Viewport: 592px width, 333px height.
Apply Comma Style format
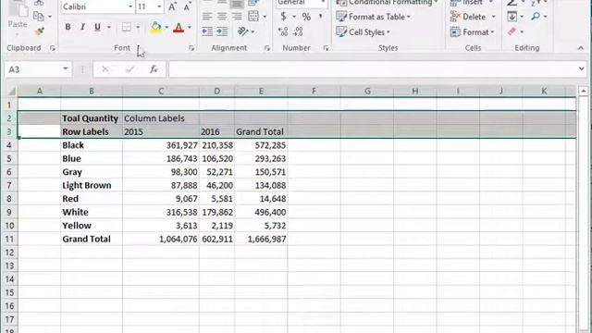pyautogui.click(x=321, y=17)
